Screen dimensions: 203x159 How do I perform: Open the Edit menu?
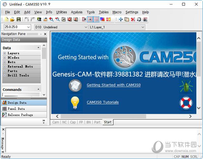(x=17, y=12)
